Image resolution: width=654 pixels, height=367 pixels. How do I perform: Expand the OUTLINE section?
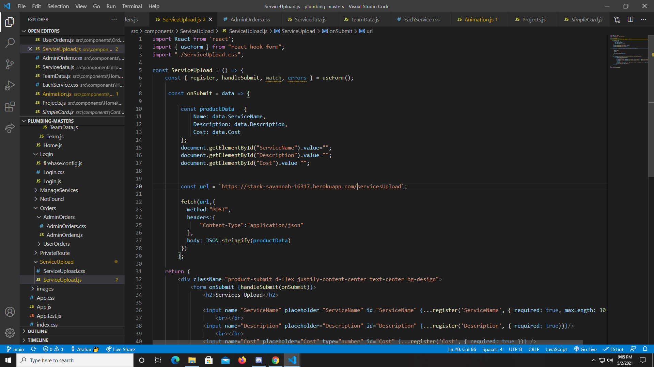point(37,331)
